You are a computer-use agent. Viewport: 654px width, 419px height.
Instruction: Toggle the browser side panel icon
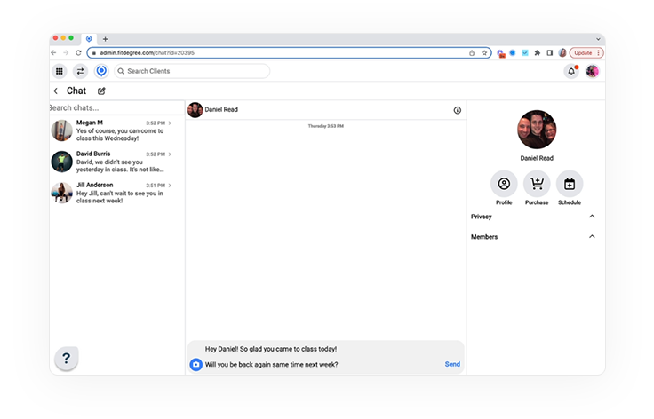[x=550, y=53]
